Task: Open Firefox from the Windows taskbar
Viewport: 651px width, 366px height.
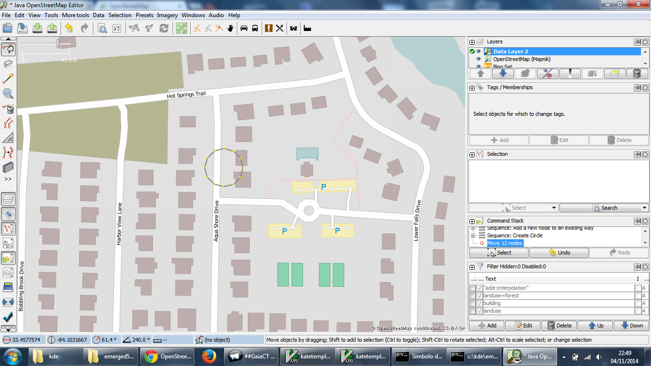Action: (210, 356)
